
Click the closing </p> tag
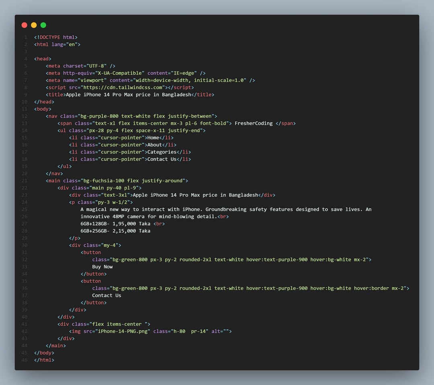(x=75, y=238)
